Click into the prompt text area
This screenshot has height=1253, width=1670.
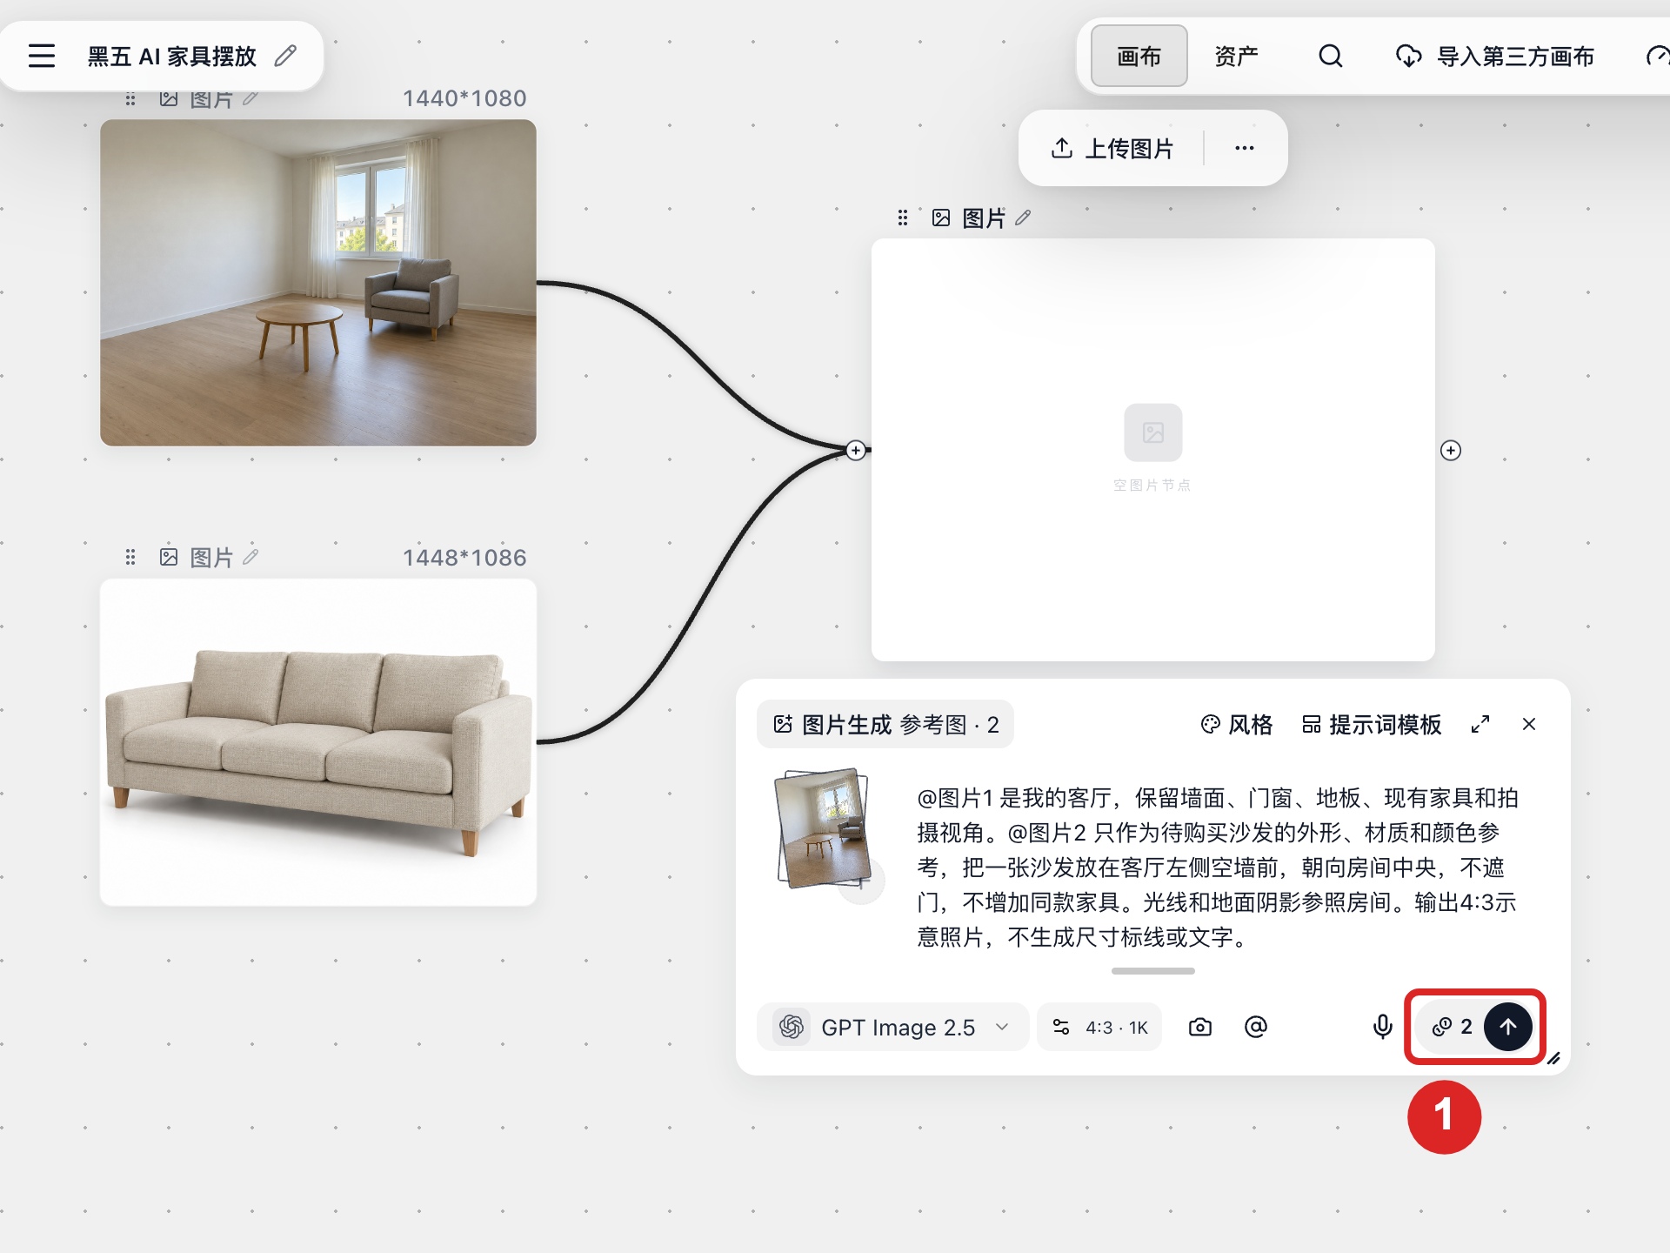coord(1219,868)
